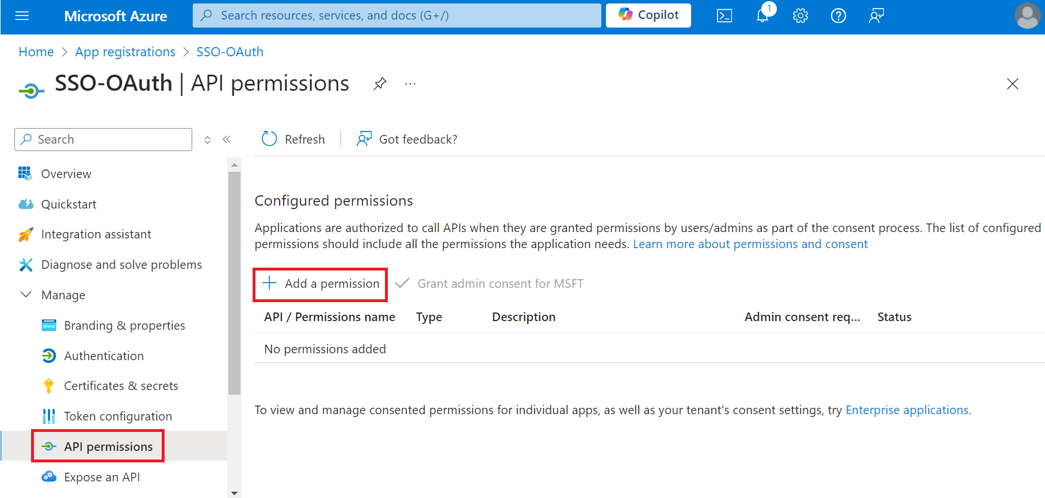Open the more options ellipsis beside the title
The height and width of the screenshot is (498, 1045).
tap(410, 84)
